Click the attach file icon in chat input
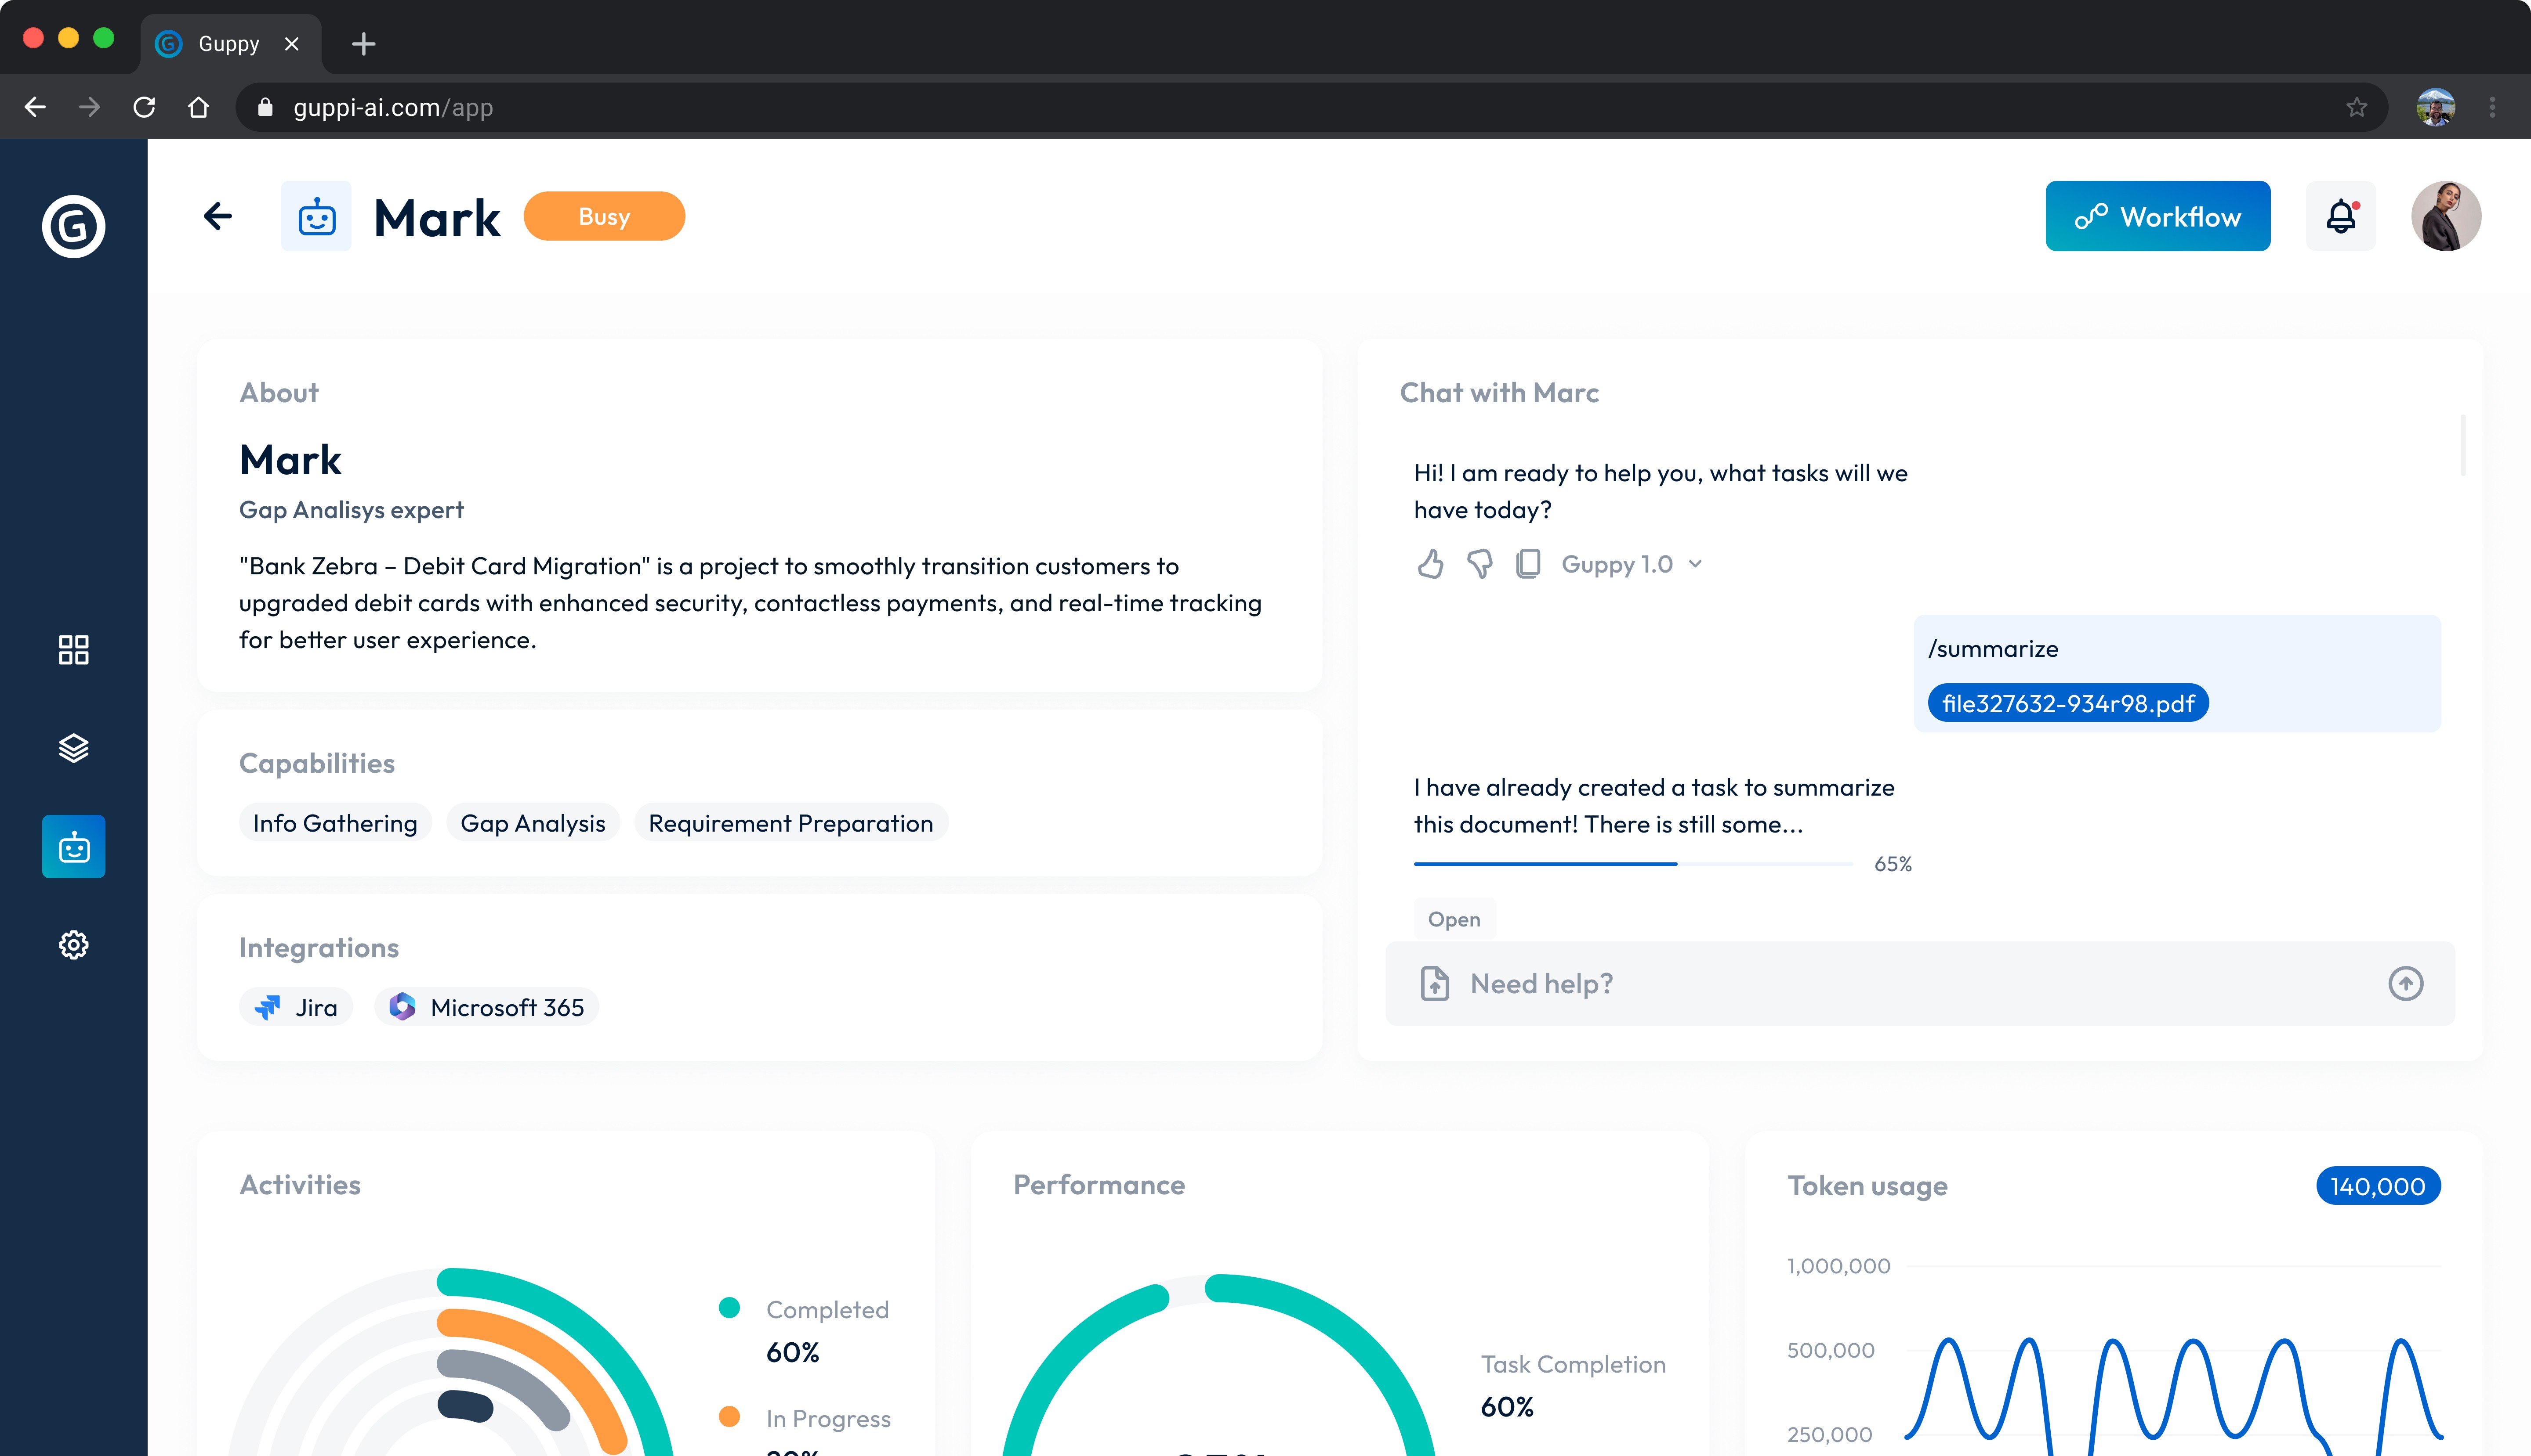Screen dimensions: 2531x1456 coord(1434,983)
